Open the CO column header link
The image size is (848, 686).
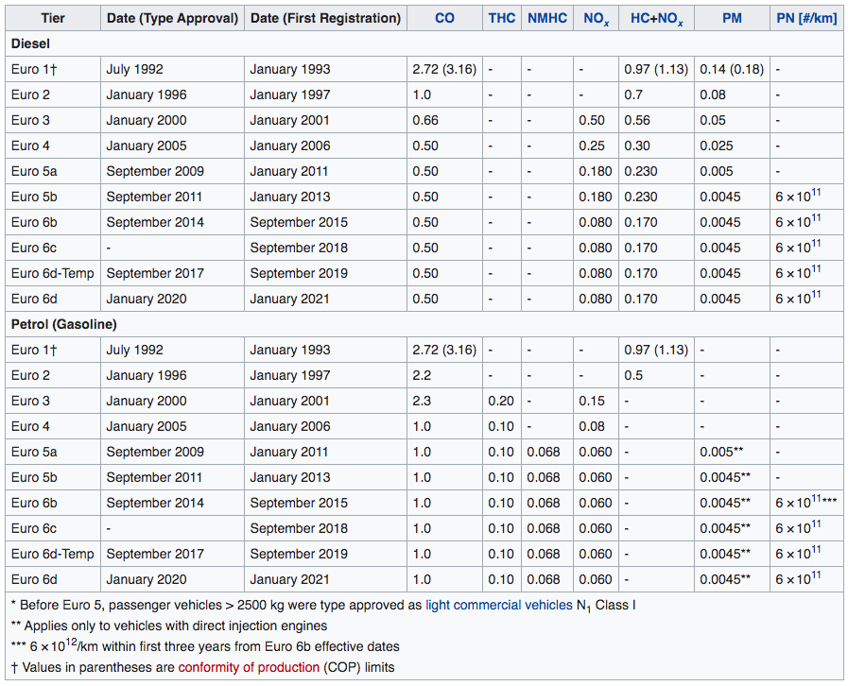click(444, 18)
